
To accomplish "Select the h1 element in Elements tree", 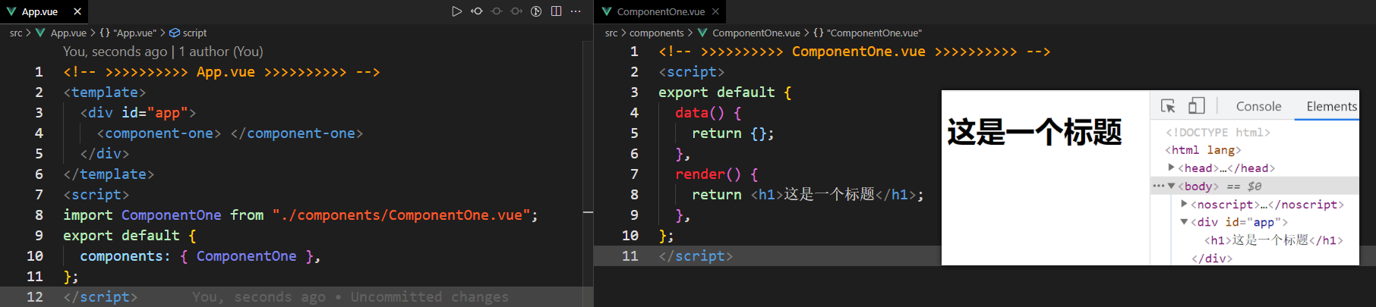I will click(x=1273, y=240).
